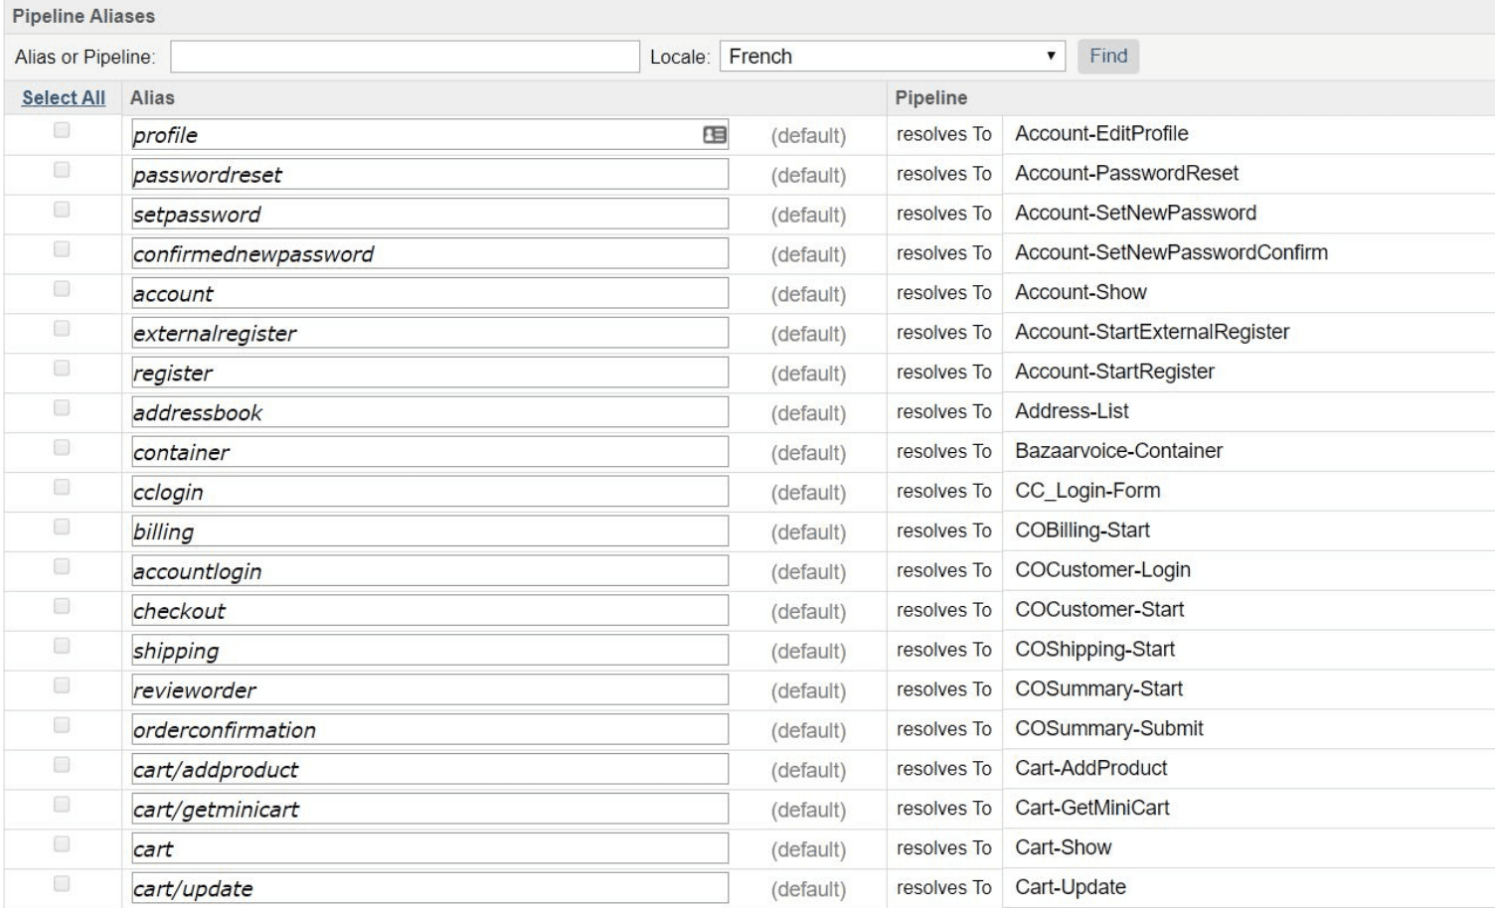Viewport: 1495px width, 908px height.
Task: Select the accountlogin row checkbox
Action: click(62, 567)
